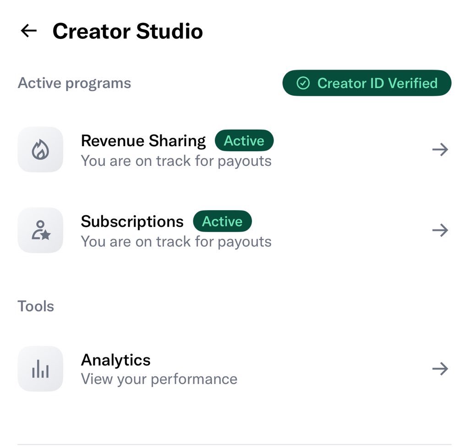Select the Analytics title
The height and width of the screenshot is (448, 469).
click(116, 360)
